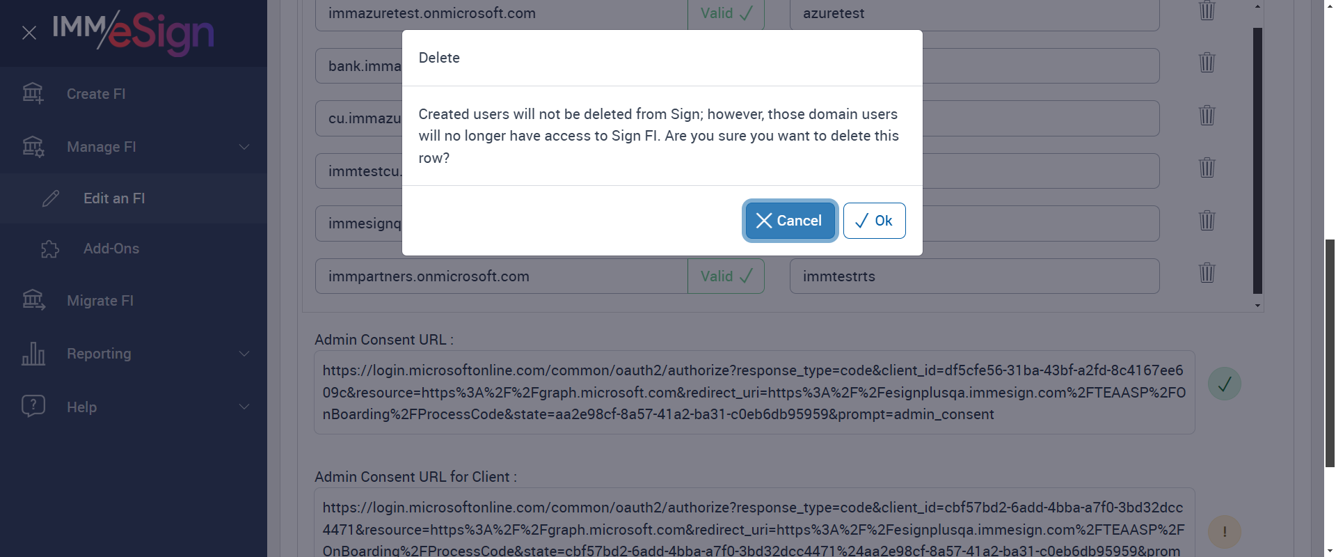Click the Add-Ons puzzle piece icon
Screen dimensions: 1336x557
[50, 249]
